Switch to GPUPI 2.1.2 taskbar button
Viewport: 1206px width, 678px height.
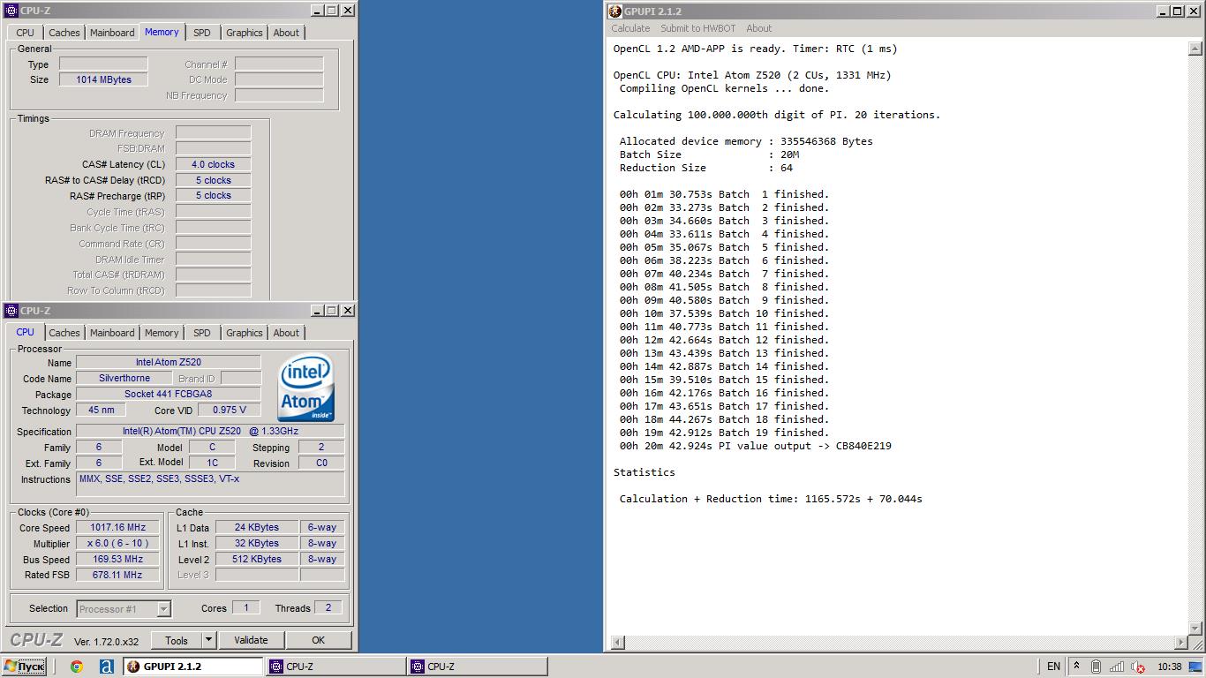click(x=192, y=667)
